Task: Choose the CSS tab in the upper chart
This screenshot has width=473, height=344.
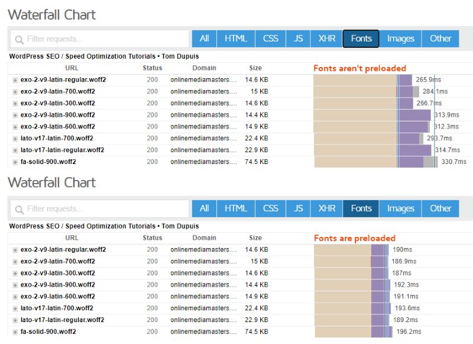Action: [x=270, y=38]
